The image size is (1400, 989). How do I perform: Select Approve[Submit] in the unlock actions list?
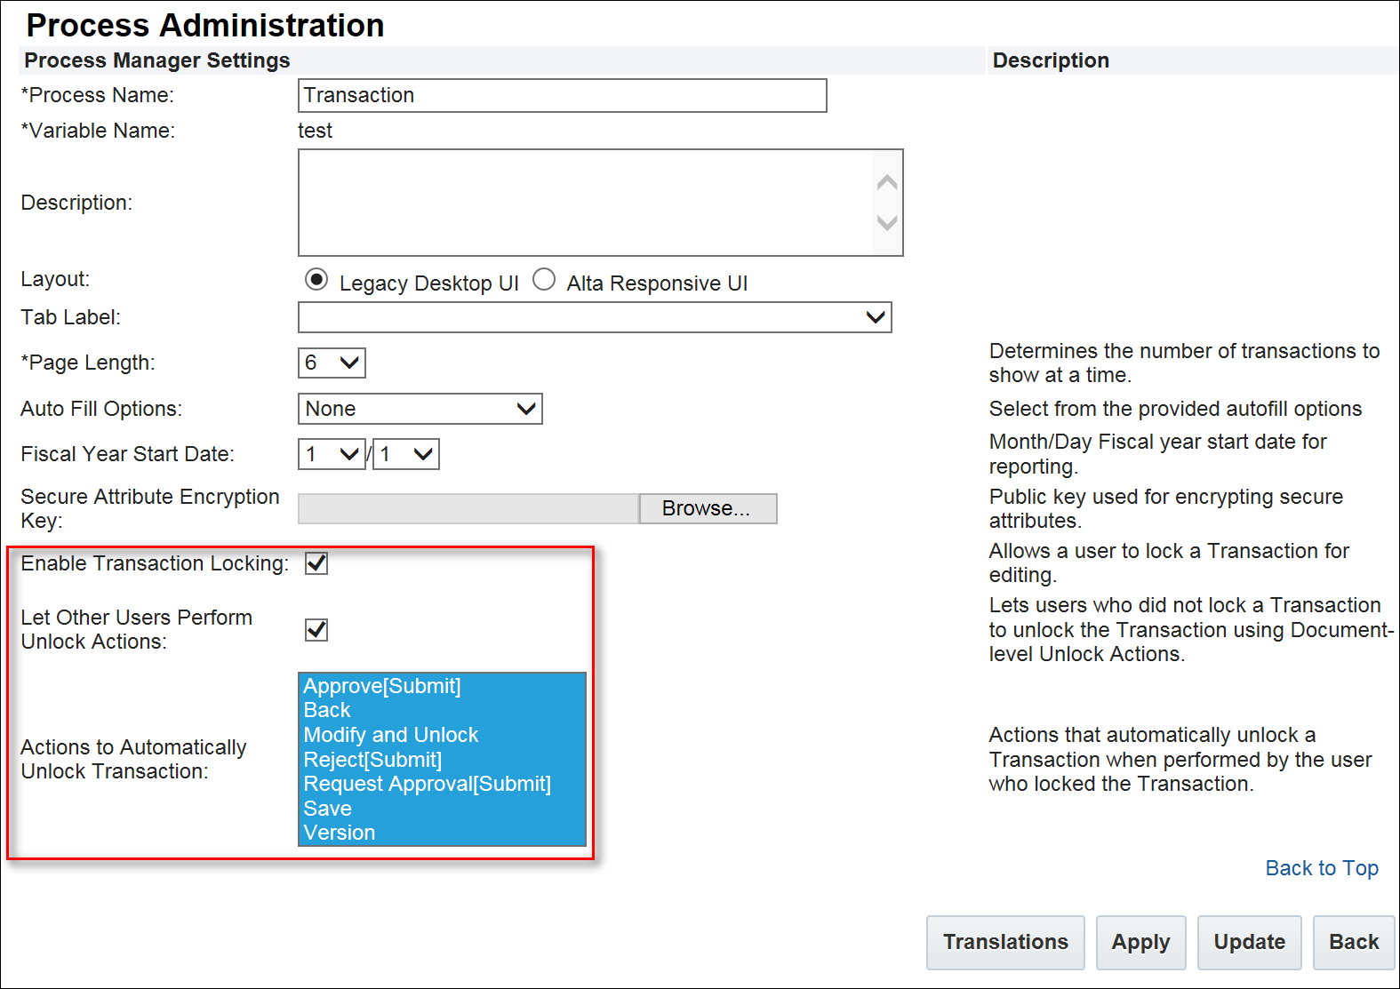(x=382, y=686)
